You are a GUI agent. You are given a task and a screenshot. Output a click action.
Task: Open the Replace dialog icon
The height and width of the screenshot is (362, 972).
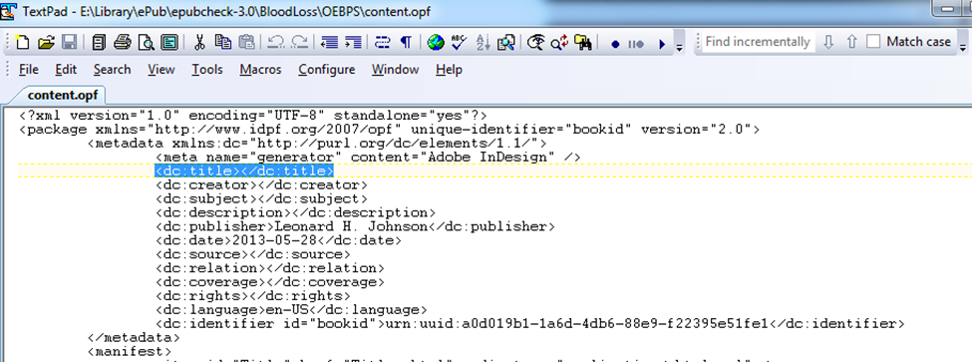coord(559,42)
